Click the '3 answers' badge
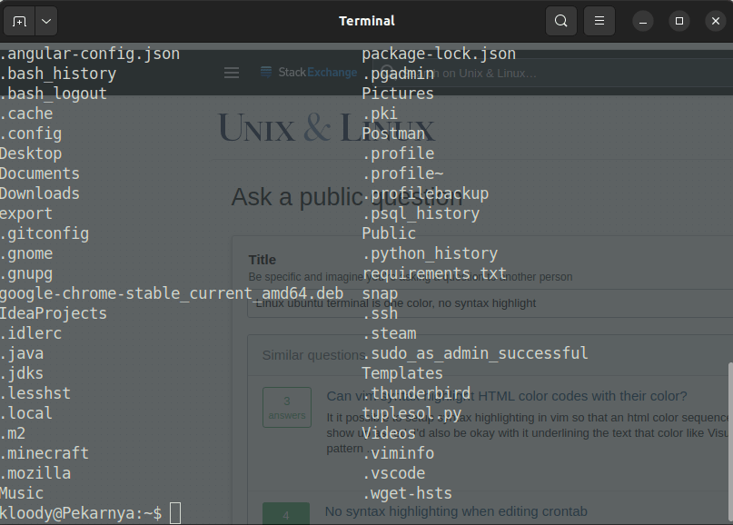This screenshot has height=525, width=733. 286,406
